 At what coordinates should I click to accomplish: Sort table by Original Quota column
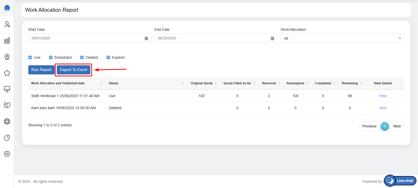pyautogui.click(x=202, y=83)
